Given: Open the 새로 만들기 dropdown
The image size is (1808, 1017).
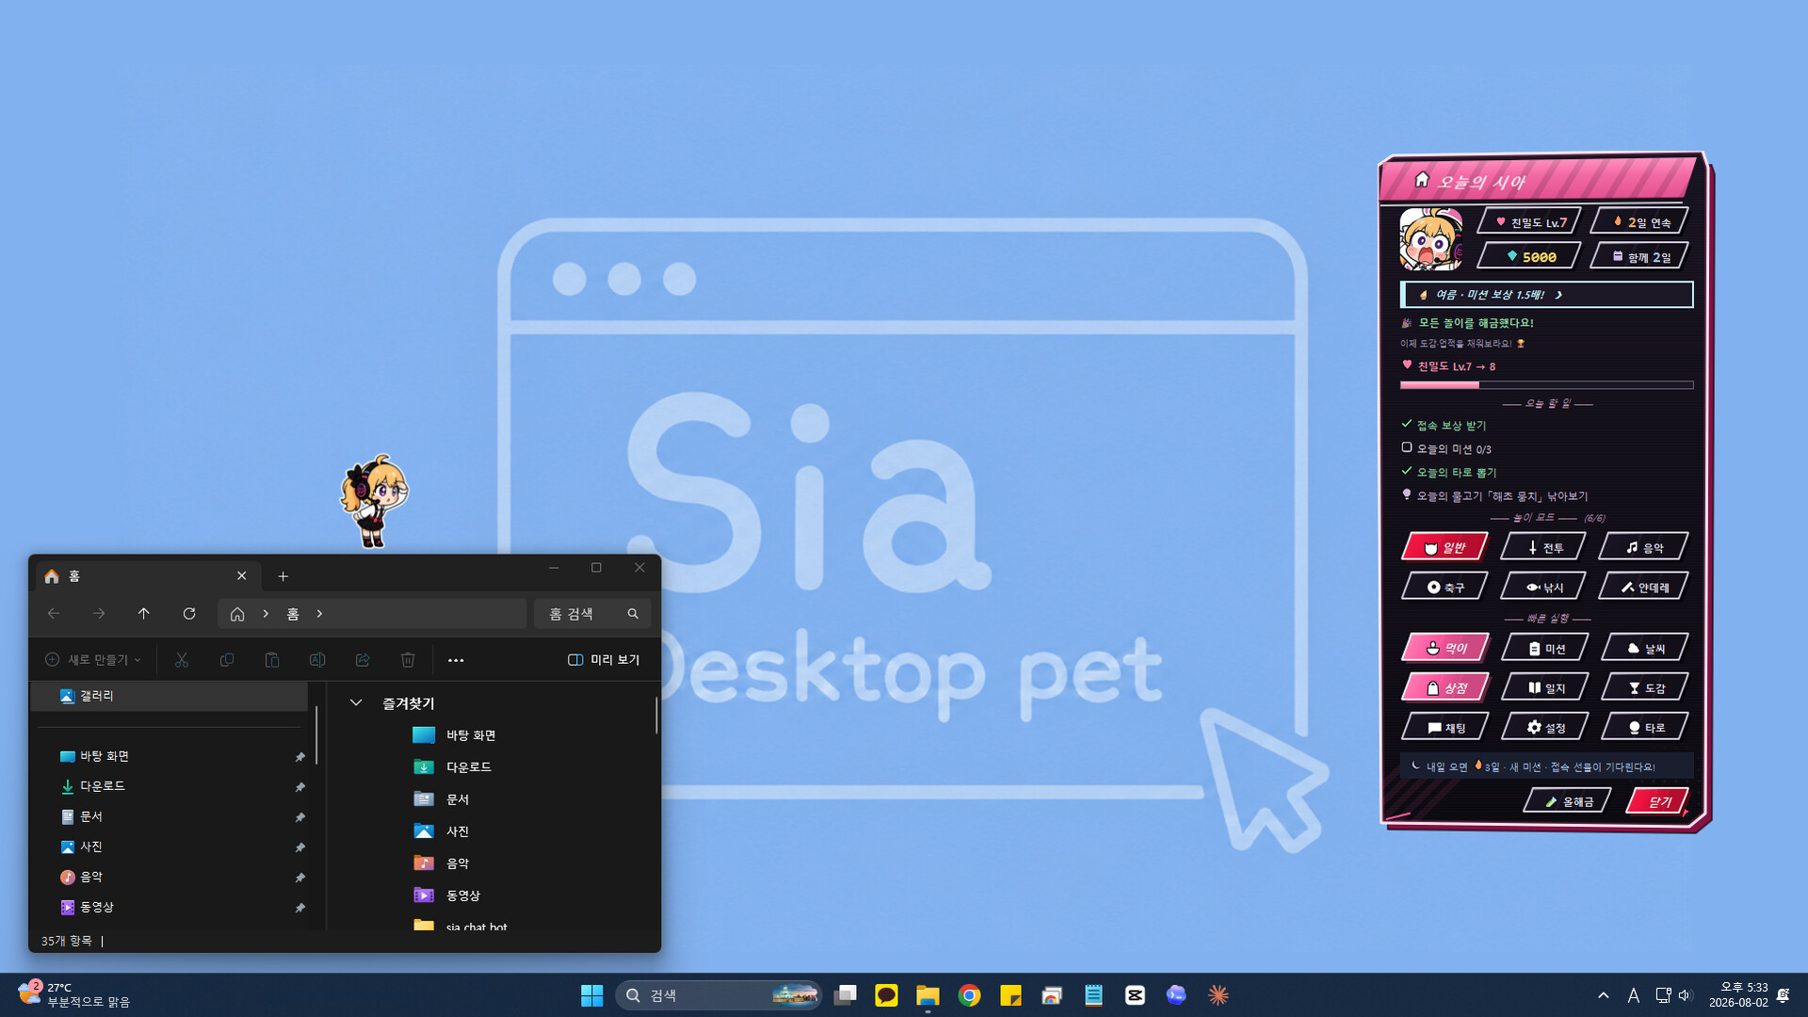Looking at the screenshot, I should click(93, 660).
